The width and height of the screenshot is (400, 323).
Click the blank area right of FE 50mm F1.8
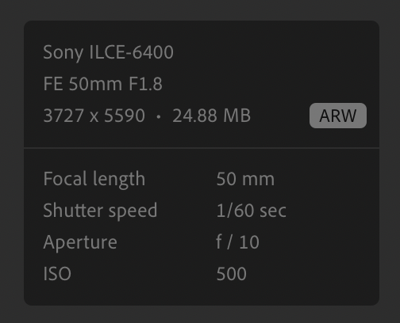coord(267,84)
